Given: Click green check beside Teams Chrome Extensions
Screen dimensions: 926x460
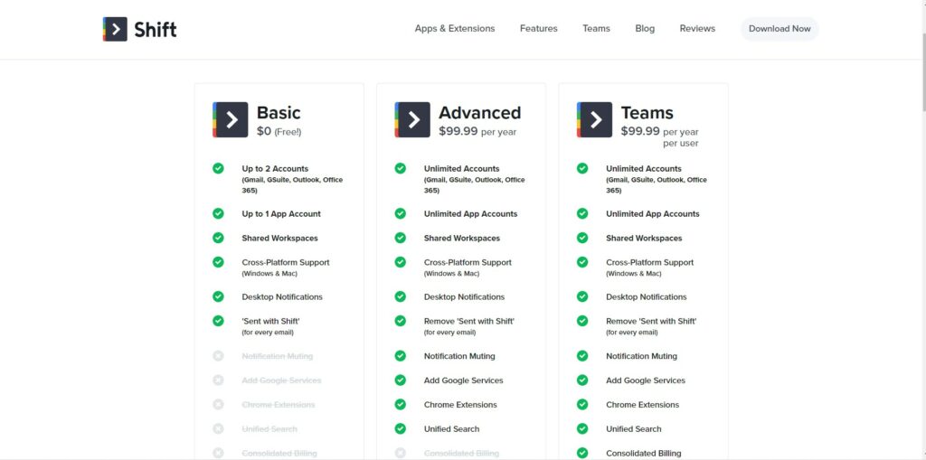Looking at the screenshot, I should click(582, 405).
